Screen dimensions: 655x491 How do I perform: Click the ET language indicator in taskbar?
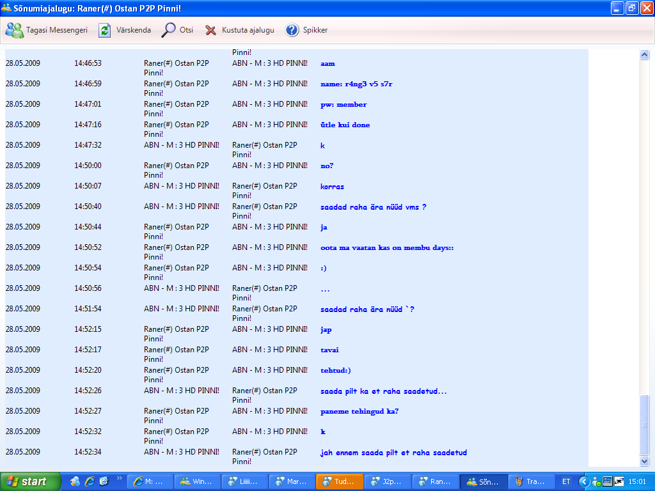point(566,481)
